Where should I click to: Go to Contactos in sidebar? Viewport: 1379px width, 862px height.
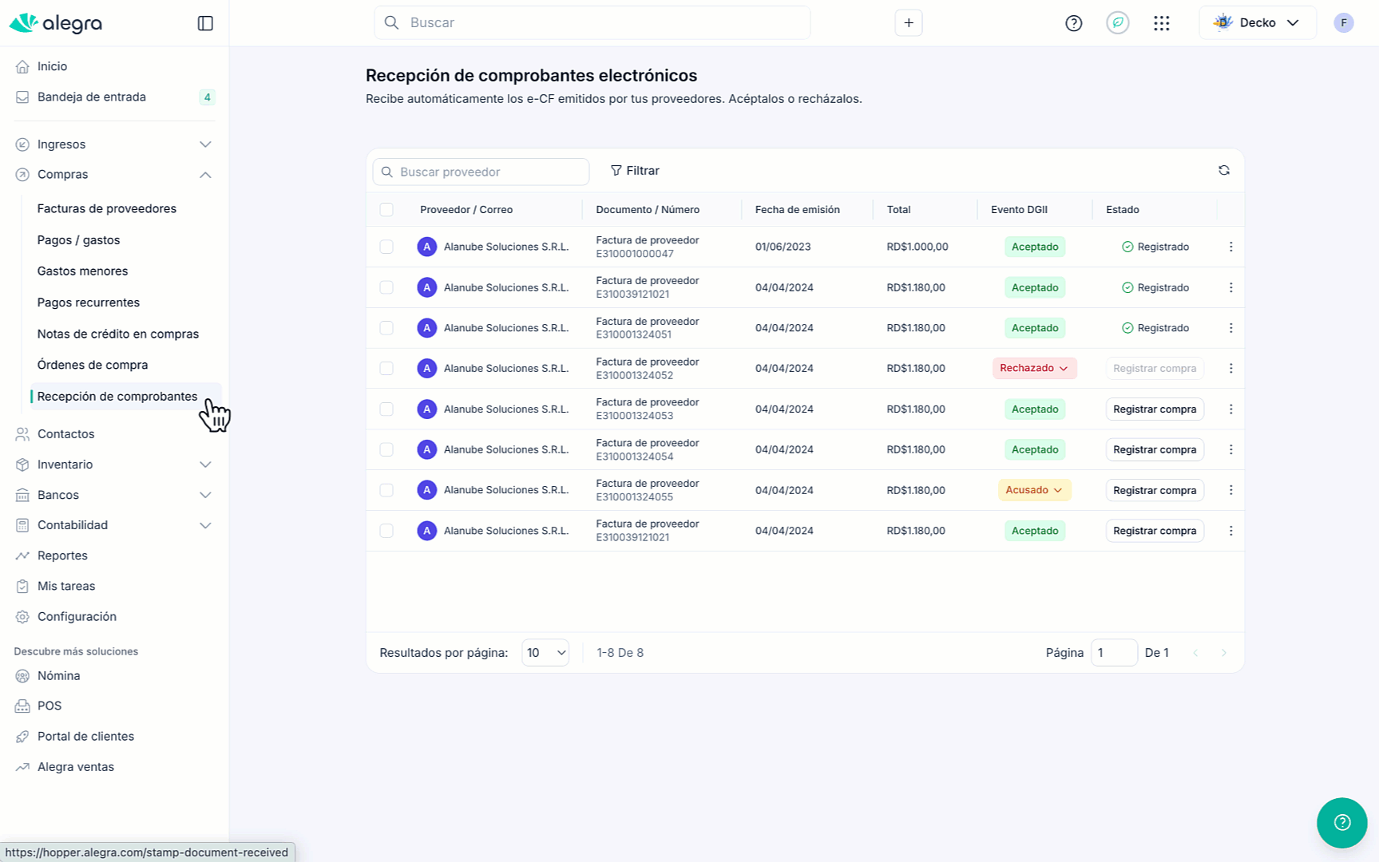(66, 434)
